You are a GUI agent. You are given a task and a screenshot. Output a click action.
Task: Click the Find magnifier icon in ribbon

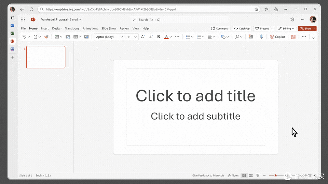click(x=237, y=37)
